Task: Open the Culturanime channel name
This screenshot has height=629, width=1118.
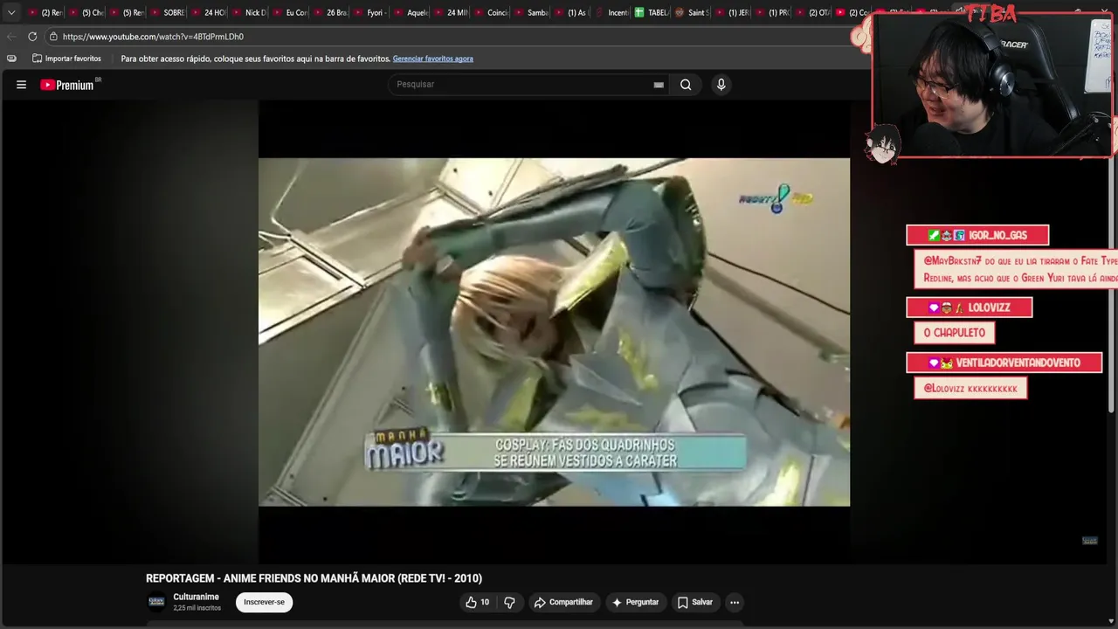Action: 197,597
